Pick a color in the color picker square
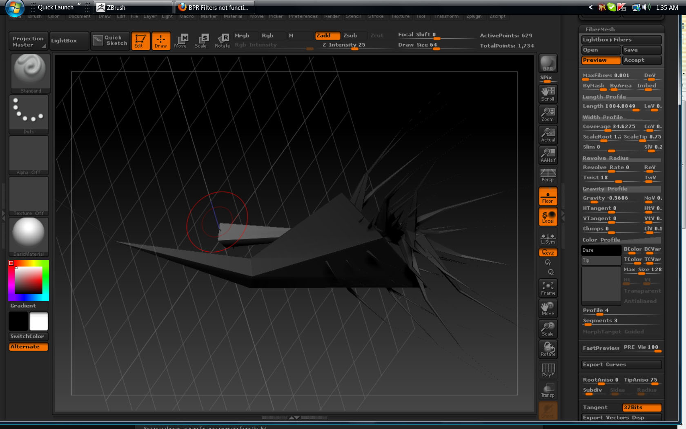Image resolution: width=686 pixels, height=429 pixels. click(29, 280)
